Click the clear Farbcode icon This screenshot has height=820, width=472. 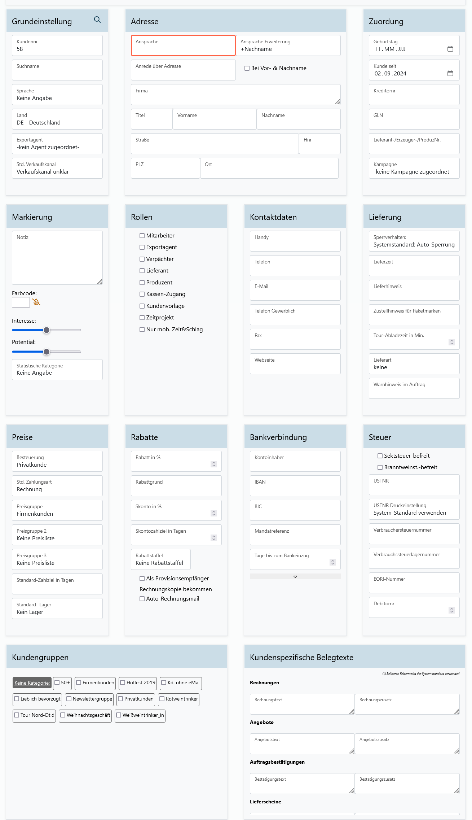click(x=36, y=302)
